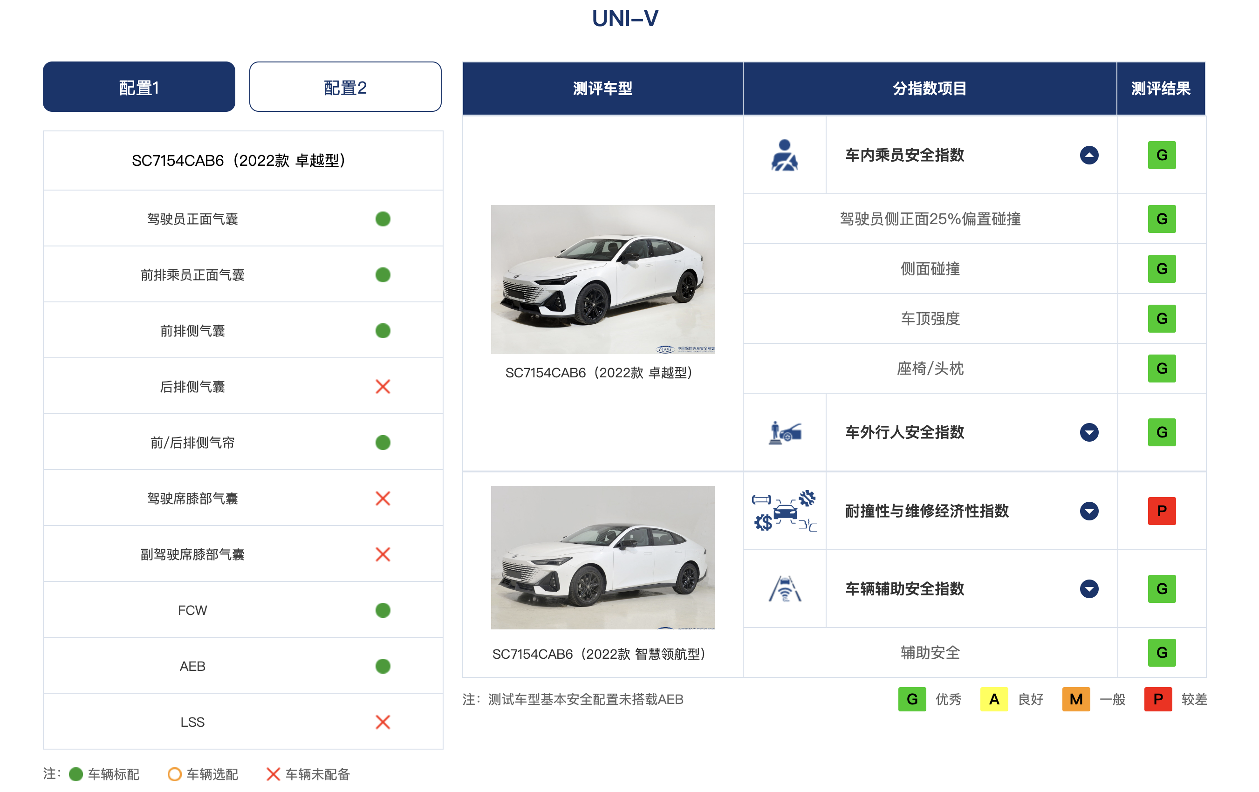Click the green dot for AEB
Image resolution: width=1259 pixels, height=792 pixels.
pyautogui.click(x=383, y=667)
